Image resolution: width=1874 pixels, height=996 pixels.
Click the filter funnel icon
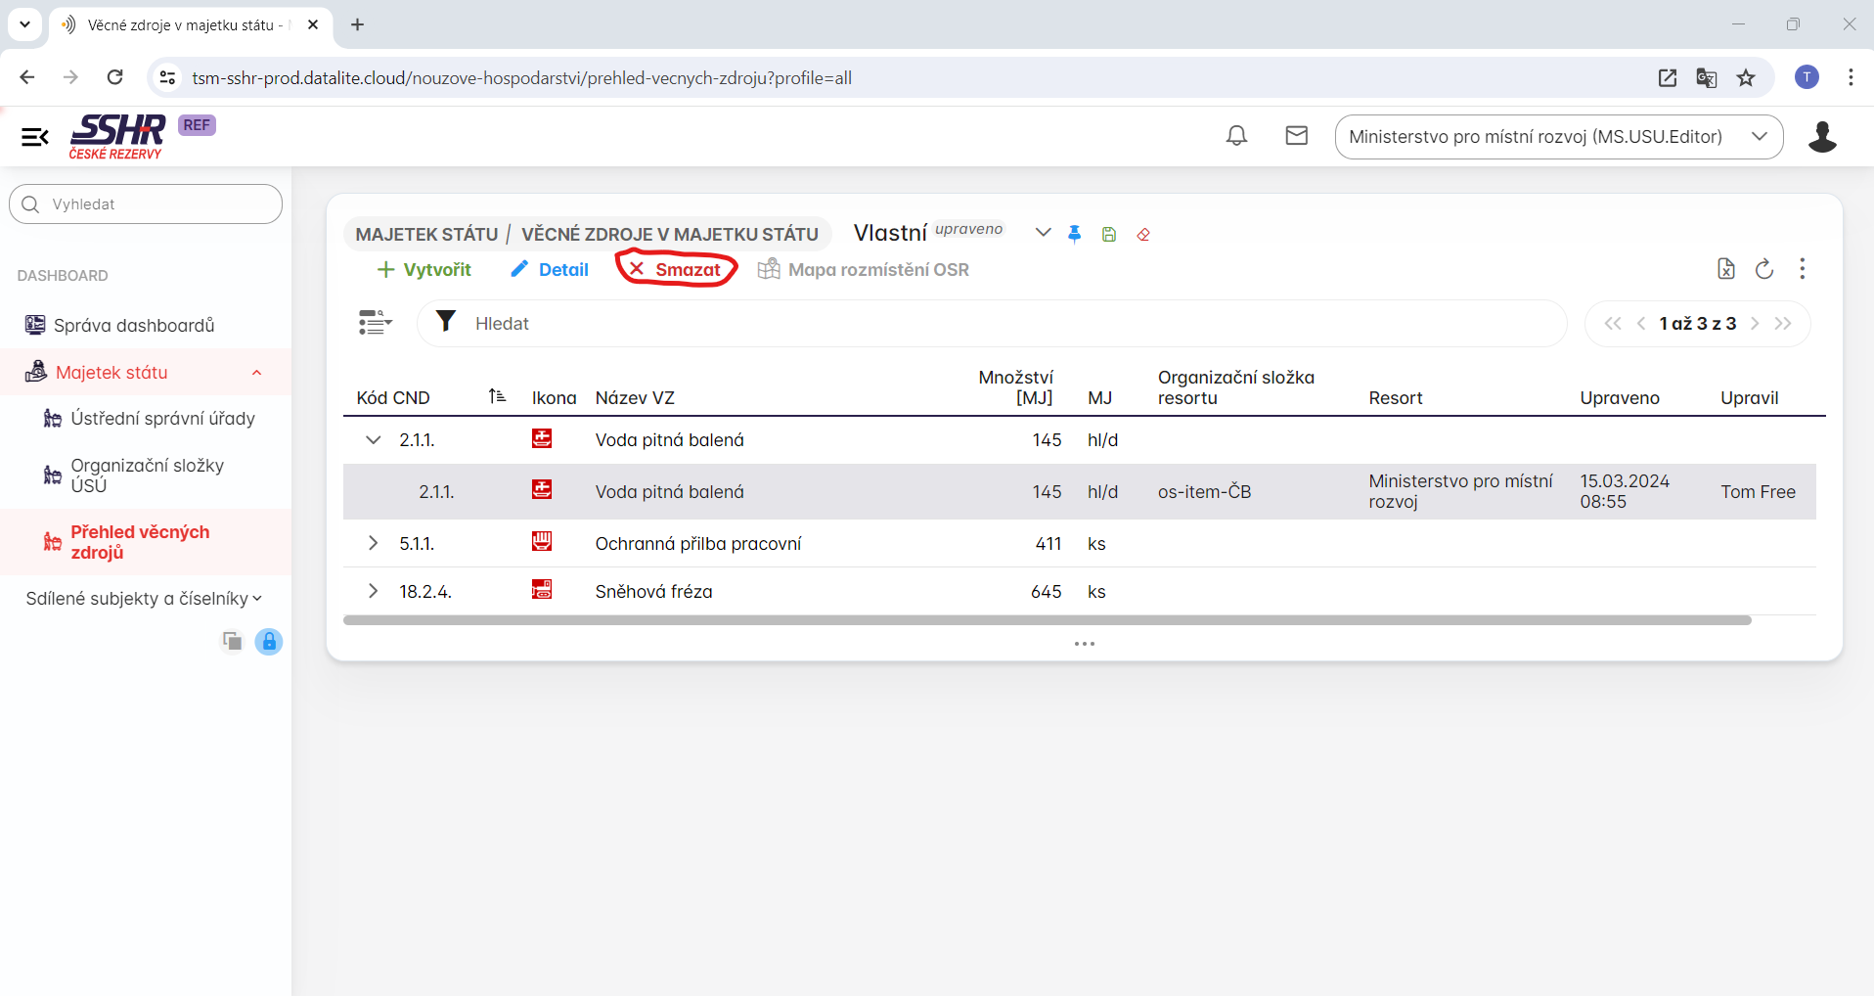coord(446,322)
